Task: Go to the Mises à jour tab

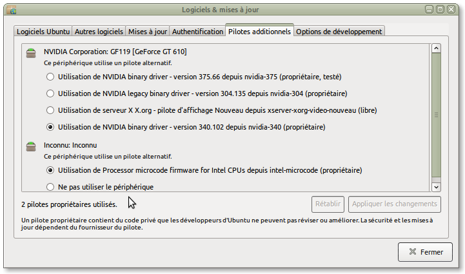Action: [x=148, y=31]
